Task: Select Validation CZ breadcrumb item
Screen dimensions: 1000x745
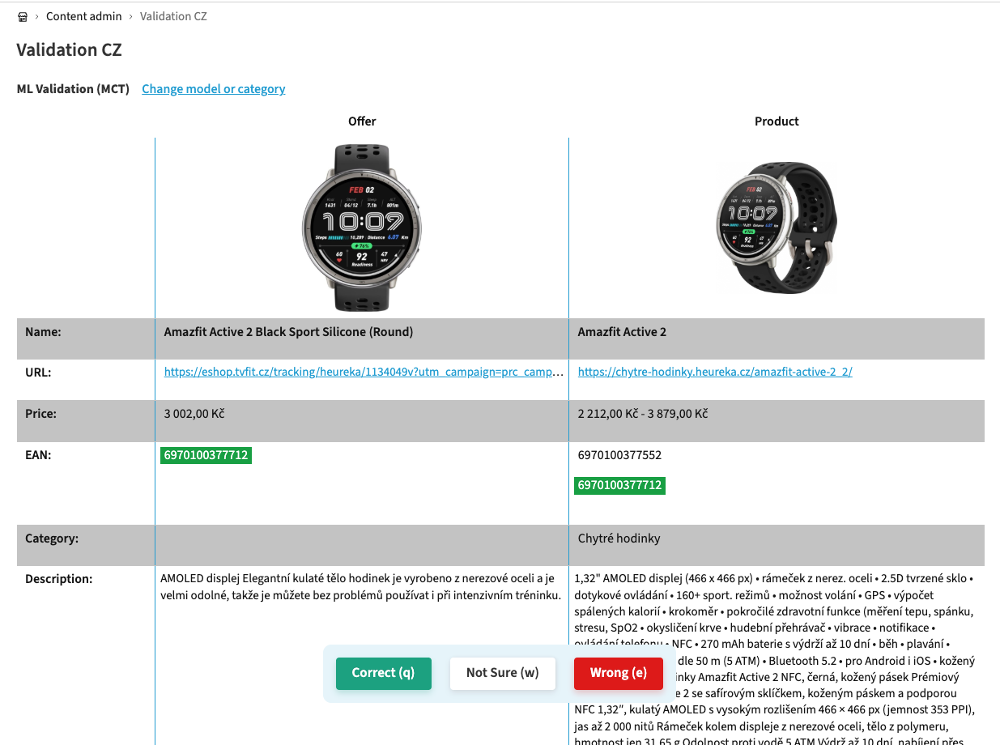Action: point(173,16)
